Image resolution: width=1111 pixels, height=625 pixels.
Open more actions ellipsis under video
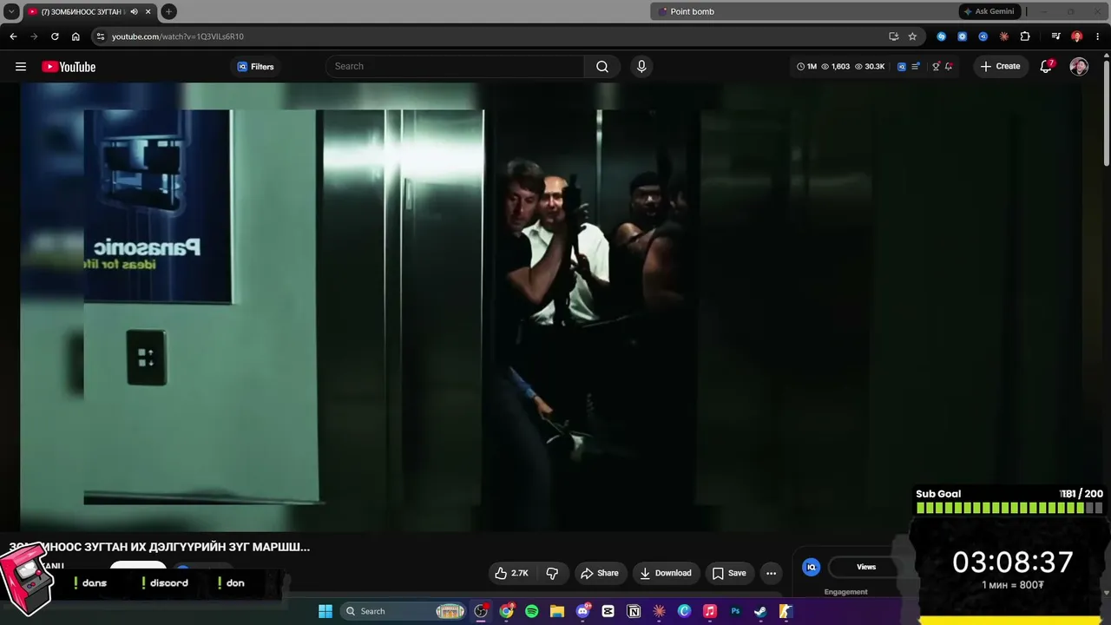pyautogui.click(x=771, y=573)
